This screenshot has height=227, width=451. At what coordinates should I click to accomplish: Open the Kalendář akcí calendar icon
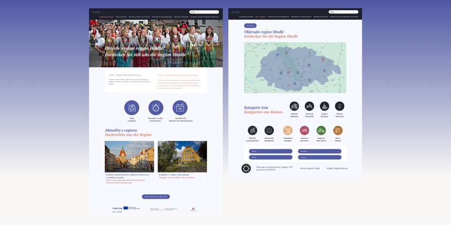180,108
